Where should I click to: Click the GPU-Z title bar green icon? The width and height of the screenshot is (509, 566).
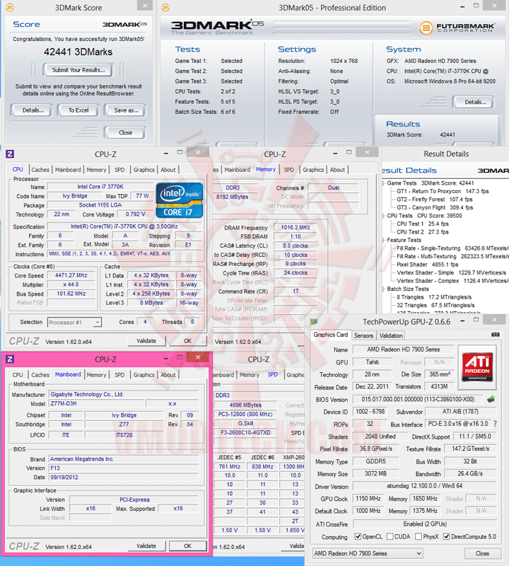[314, 321]
